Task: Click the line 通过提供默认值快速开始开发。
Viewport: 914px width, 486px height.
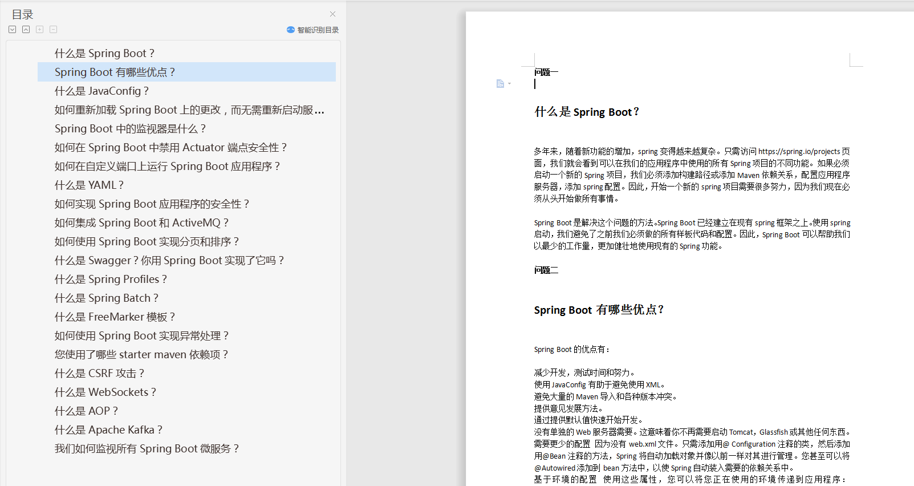Action: point(589,420)
